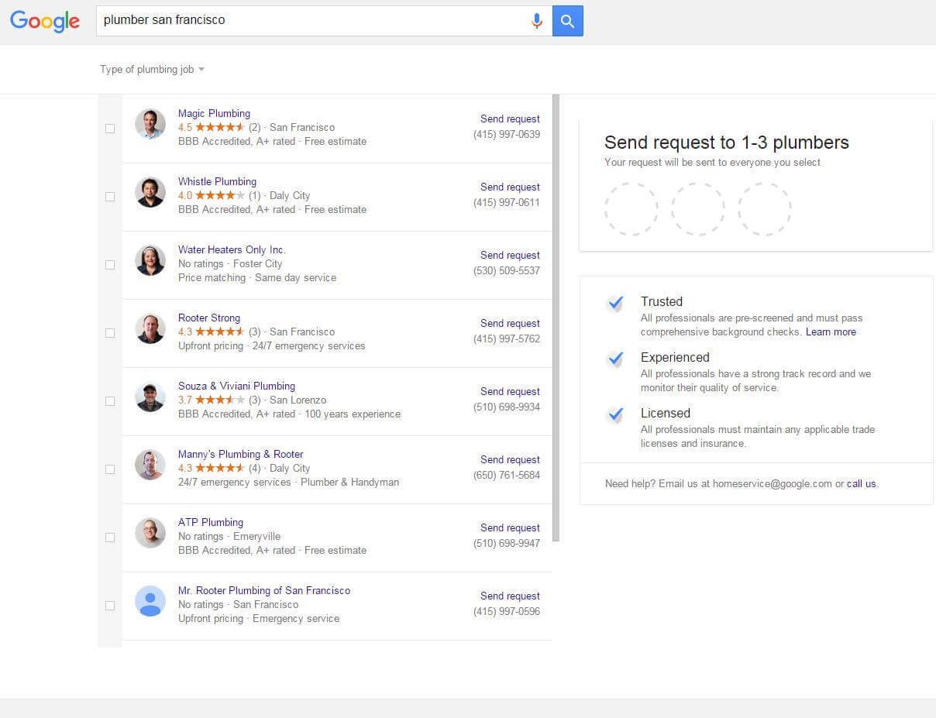Click the second empty plumber selection circle

coord(698,209)
